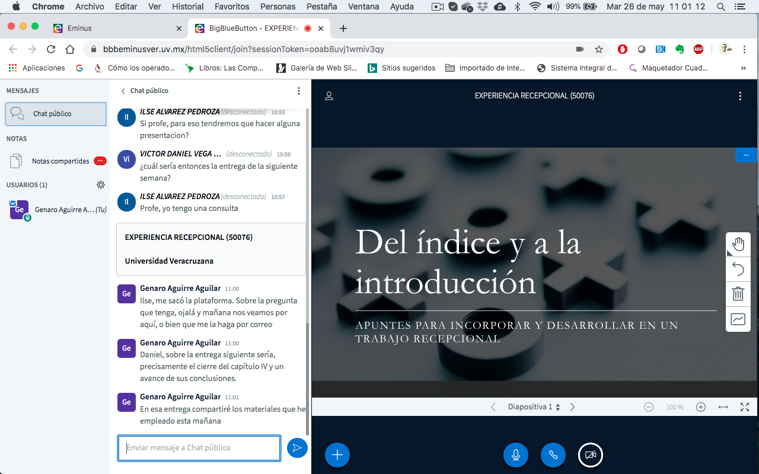The height and width of the screenshot is (474, 759).
Task: Go to the next slide
Action: 572,407
